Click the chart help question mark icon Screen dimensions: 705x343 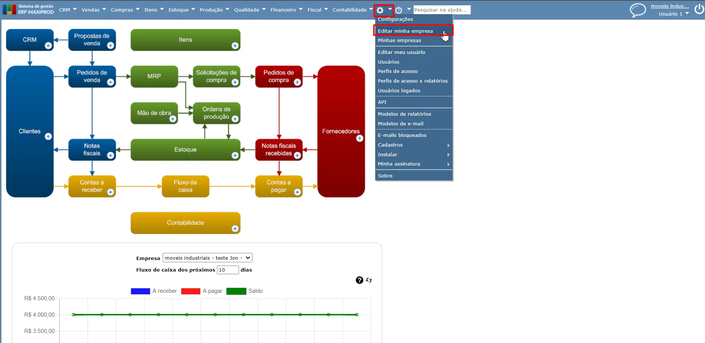click(x=359, y=280)
